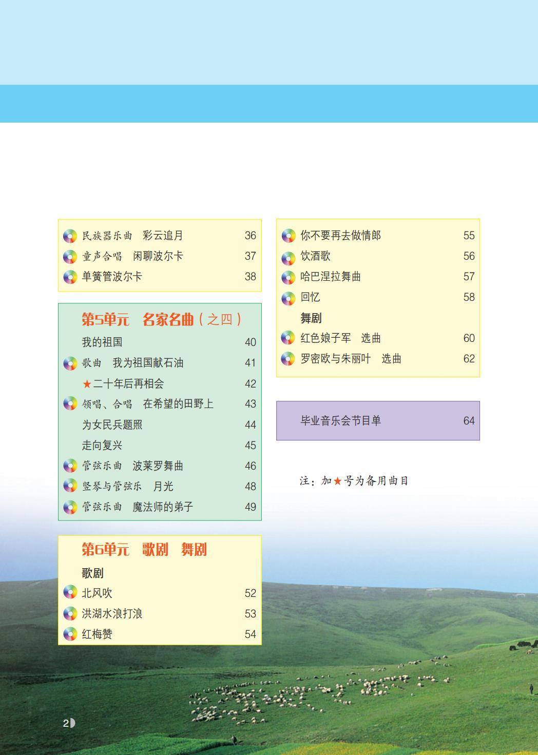Click page number 38 for 单簧管波尔卡
Screen dimensions: 538x755
pos(250,277)
